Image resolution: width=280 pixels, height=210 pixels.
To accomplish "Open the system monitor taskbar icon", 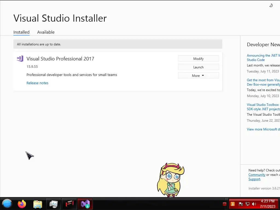I will 54,204.
